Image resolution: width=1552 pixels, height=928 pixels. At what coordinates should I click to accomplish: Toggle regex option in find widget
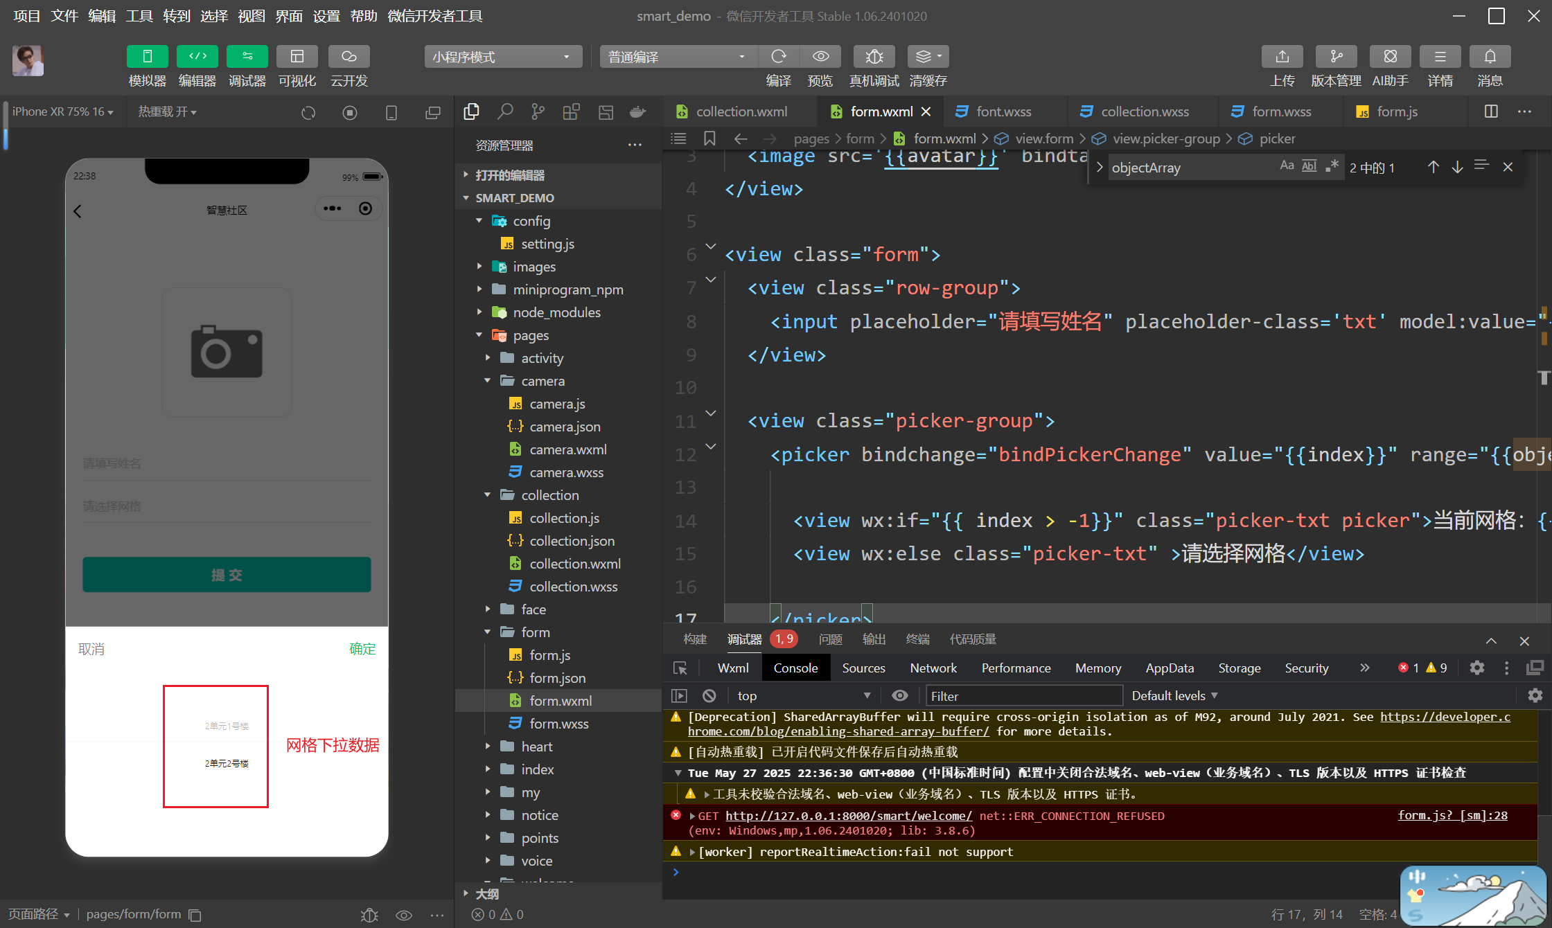point(1332,166)
